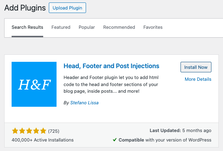Click the green compatibility checkmark icon
The height and width of the screenshot is (151, 223).
[115, 140]
